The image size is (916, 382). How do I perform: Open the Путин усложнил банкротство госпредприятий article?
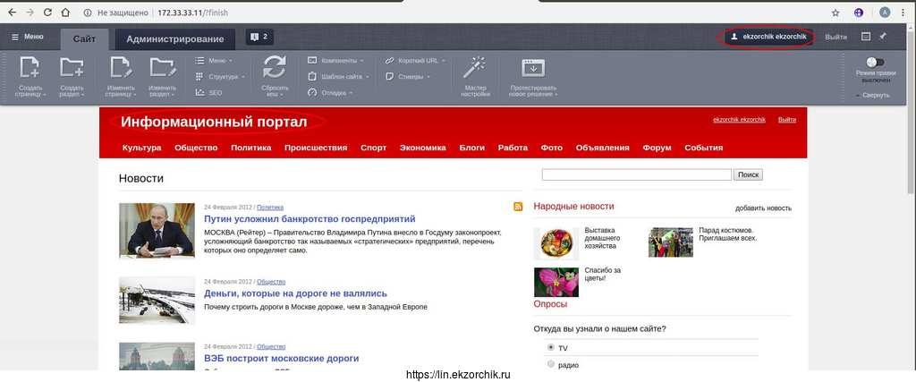[310, 218]
